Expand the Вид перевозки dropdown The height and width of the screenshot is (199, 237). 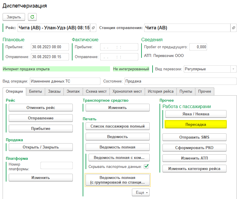(x=233, y=69)
